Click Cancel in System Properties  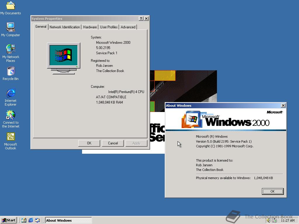(113, 143)
